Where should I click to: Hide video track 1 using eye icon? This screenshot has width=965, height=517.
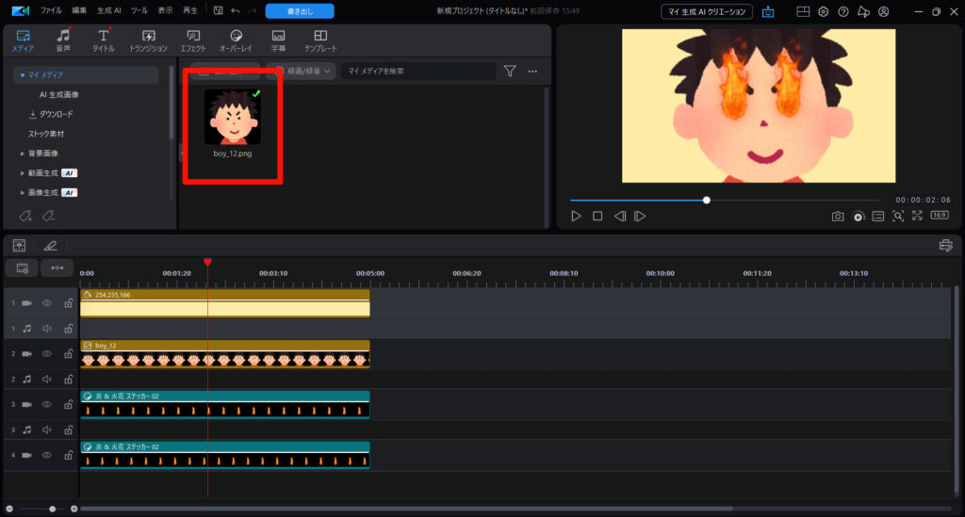(47, 303)
